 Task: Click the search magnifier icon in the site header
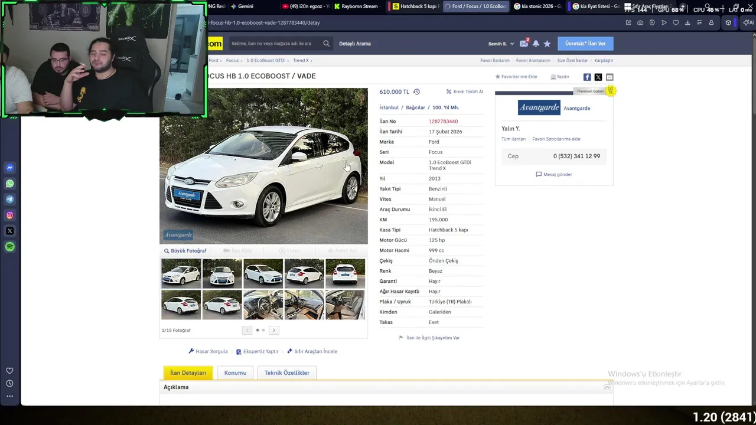click(326, 44)
